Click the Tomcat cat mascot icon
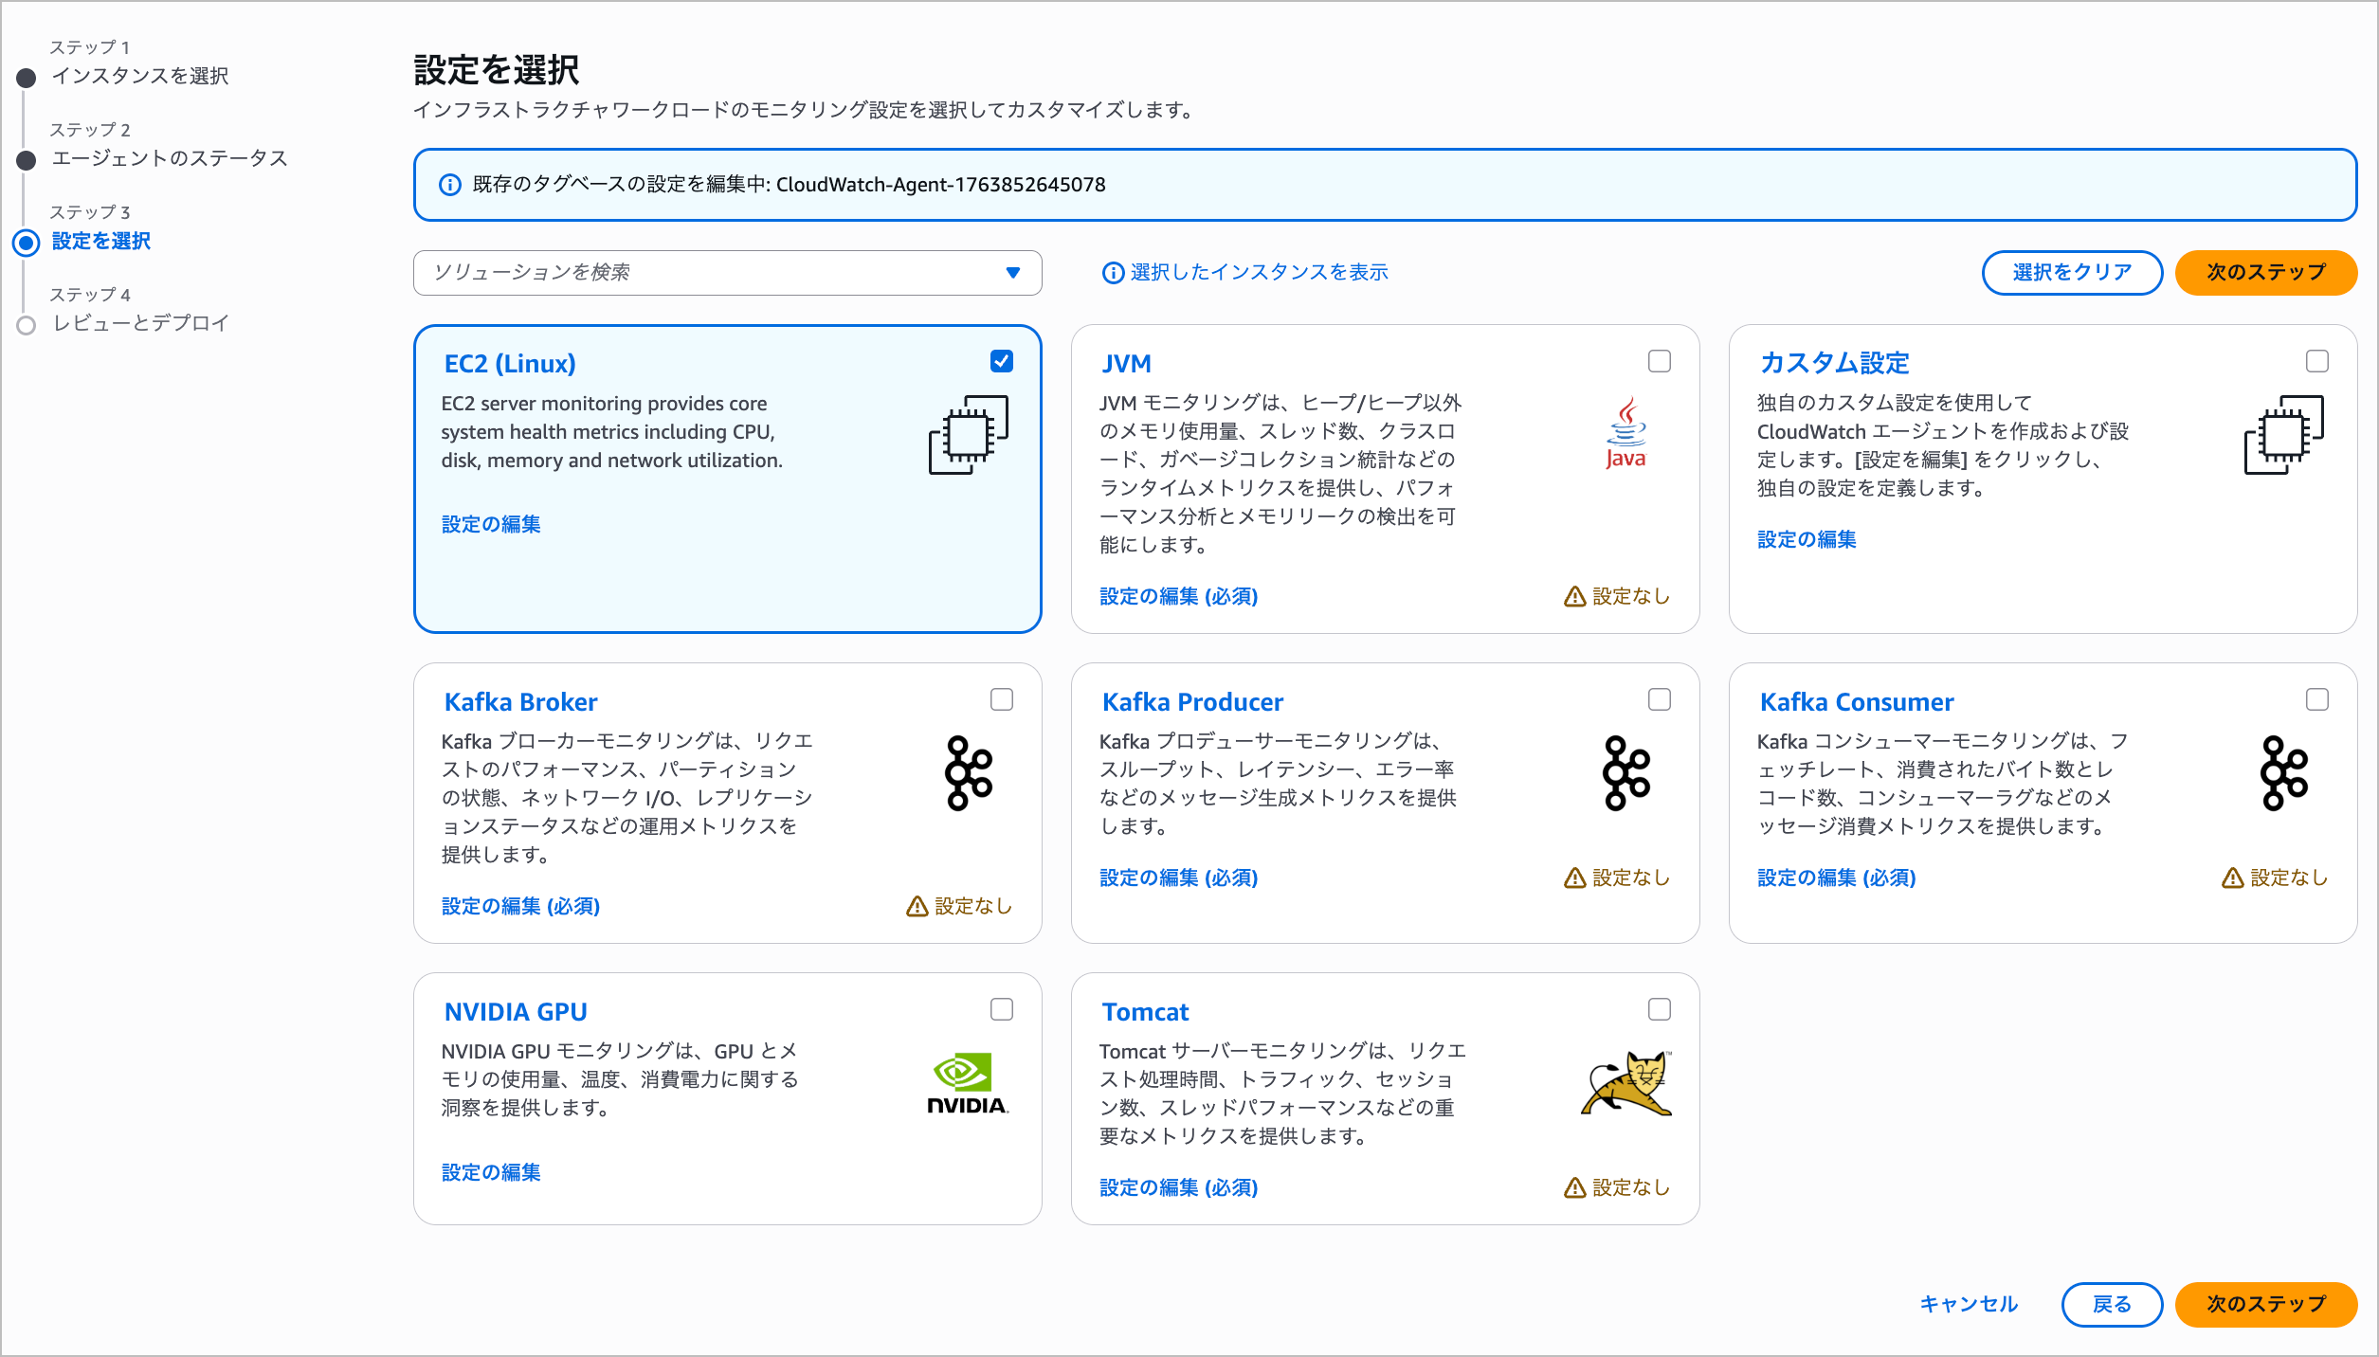 pos(1625,1085)
